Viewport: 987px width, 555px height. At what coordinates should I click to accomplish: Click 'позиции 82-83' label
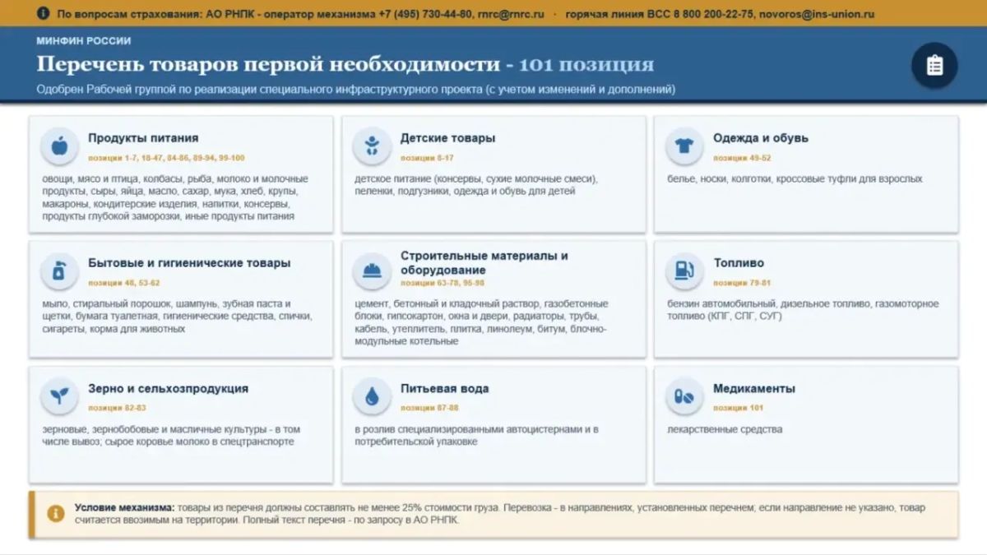point(117,408)
